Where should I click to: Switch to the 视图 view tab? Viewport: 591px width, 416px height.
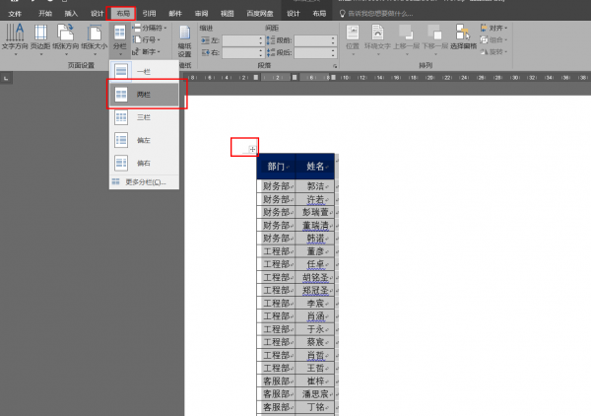click(x=228, y=14)
